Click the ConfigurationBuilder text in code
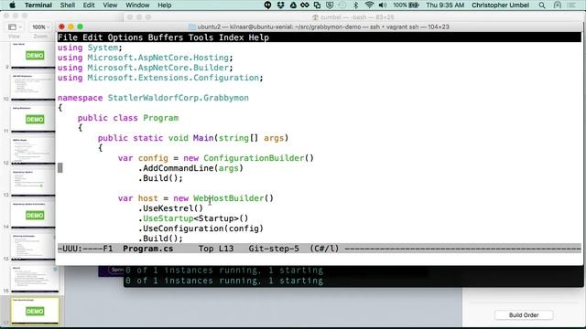This screenshot has width=586, height=329. pyautogui.click(x=254, y=158)
